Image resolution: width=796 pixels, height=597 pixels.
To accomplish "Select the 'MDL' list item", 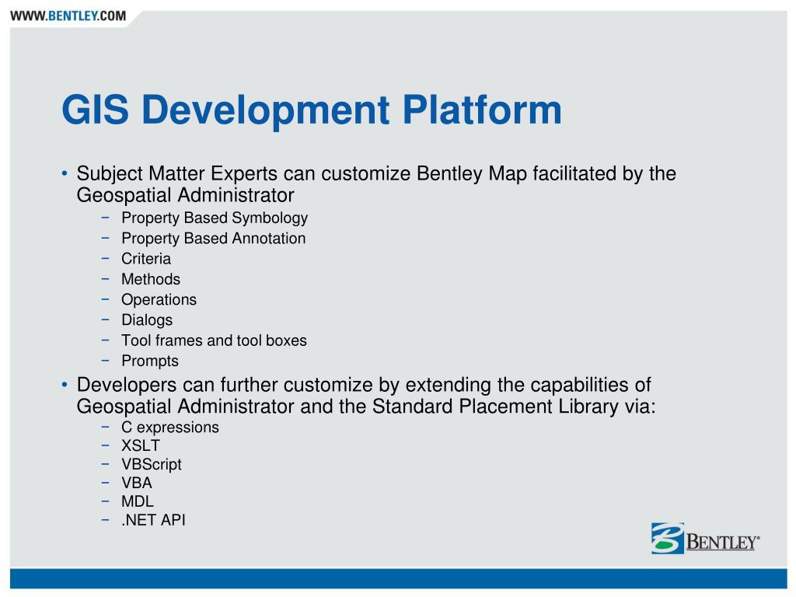I will 137,501.
